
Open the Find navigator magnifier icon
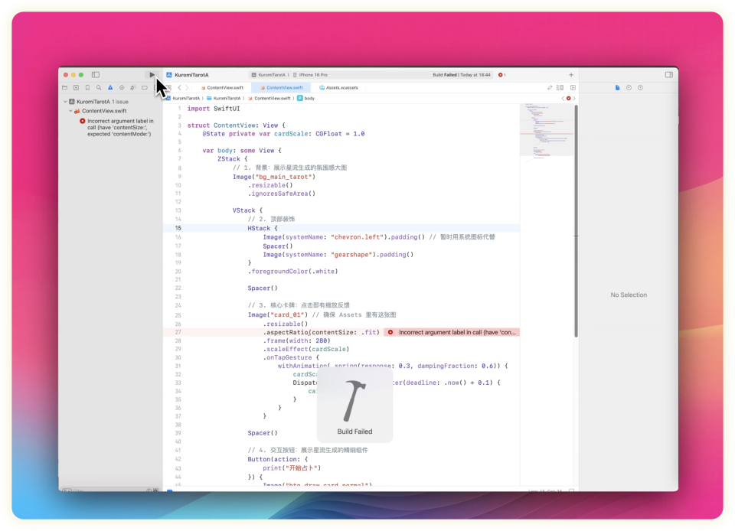point(99,88)
